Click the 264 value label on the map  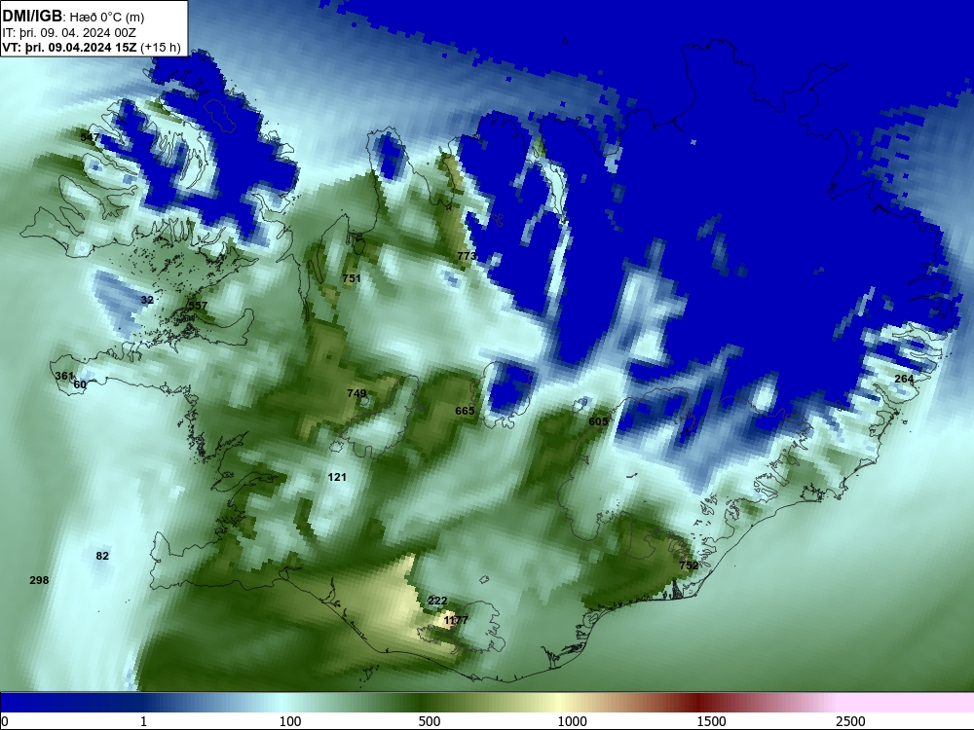point(904,379)
